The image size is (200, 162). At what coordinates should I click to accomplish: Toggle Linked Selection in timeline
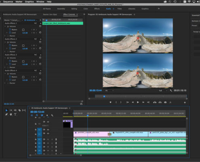(42, 115)
